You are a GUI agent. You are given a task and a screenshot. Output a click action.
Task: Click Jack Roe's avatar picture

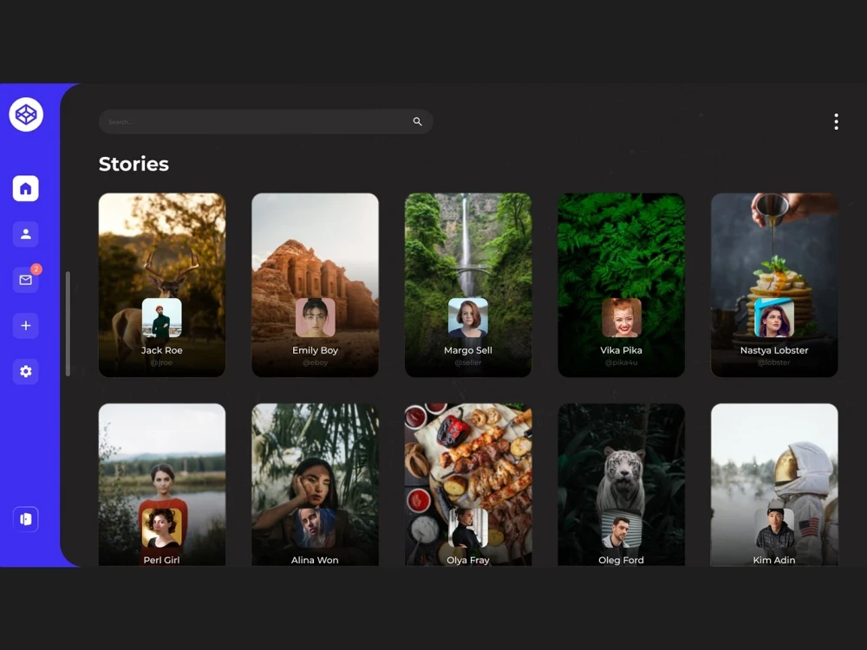(x=162, y=318)
